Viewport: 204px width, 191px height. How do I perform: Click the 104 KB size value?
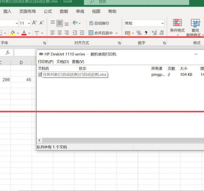pyautogui.click(x=186, y=74)
